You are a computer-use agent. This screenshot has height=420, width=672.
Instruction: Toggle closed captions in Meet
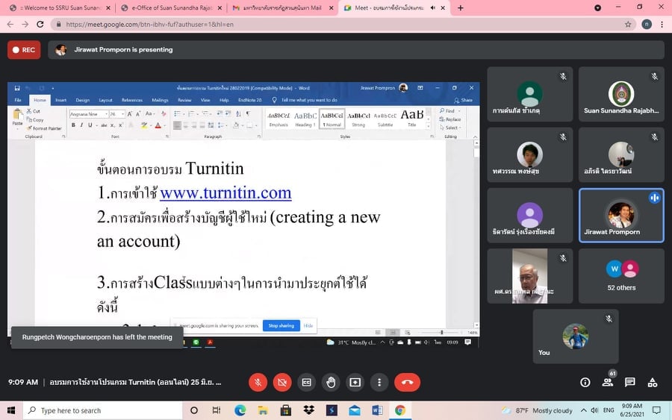click(x=306, y=382)
